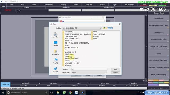Go to Desktop location in the sidebar

[56, 44]
